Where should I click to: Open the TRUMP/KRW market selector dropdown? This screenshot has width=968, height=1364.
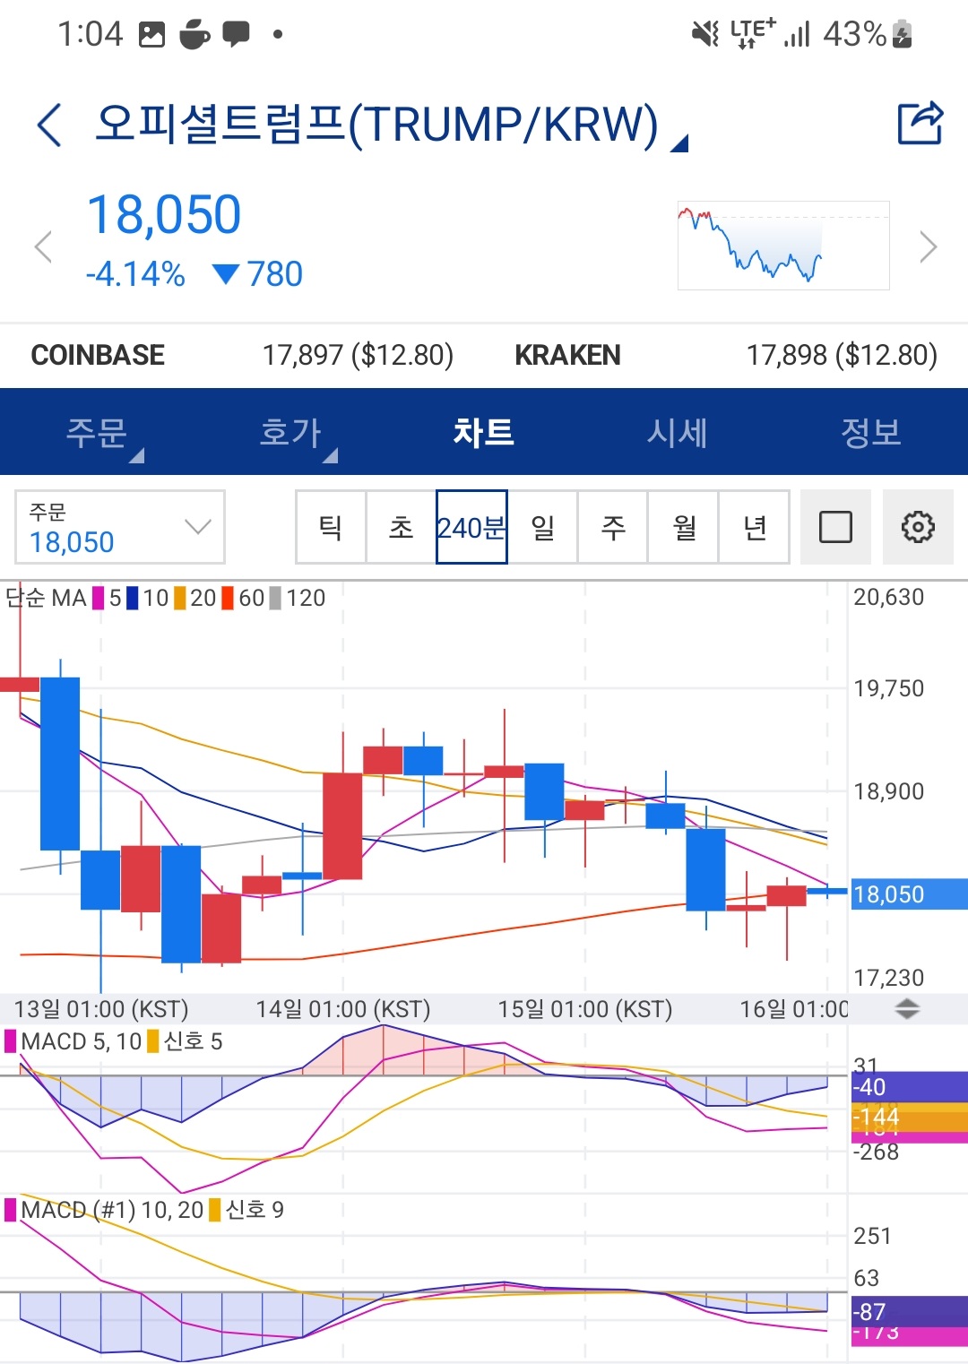coord(679,142)
